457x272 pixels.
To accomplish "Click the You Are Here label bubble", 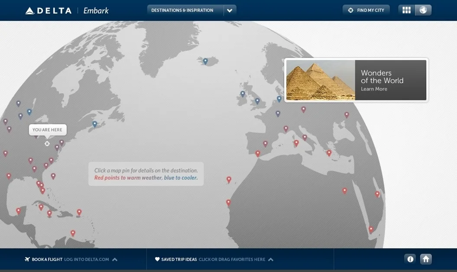I will point(48,130).
